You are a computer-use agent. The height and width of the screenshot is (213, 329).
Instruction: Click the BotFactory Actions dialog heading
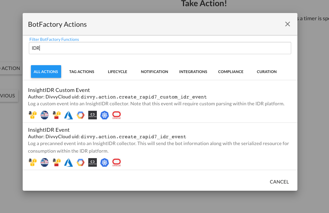click(57, 24)
